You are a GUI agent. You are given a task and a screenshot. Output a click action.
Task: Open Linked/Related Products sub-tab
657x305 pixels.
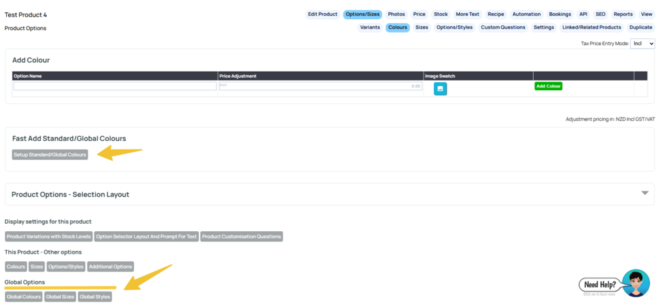591,27
